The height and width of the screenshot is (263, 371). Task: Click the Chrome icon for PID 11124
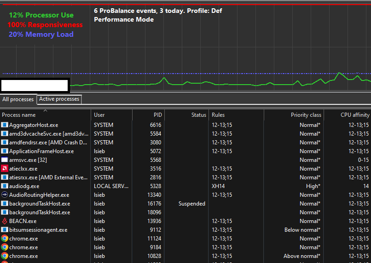pyautogui.click(x=5, y=239)
